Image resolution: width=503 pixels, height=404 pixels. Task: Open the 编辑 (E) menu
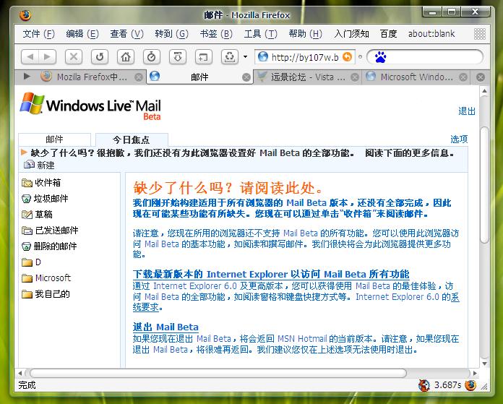click(82, 34)
